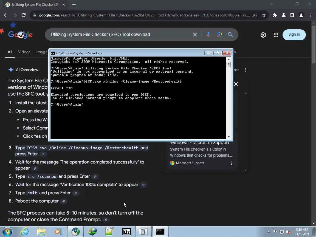The width and height of the screenshot is (316, 237).
Task: Open the link icon after Verification 100% step
Action: coord(143,185)
